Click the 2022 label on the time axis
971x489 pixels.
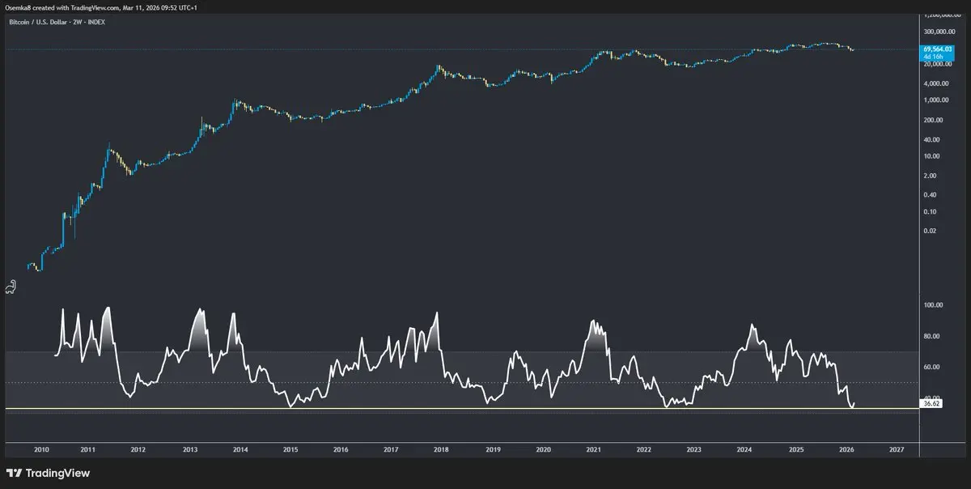(x=643, y=449)
